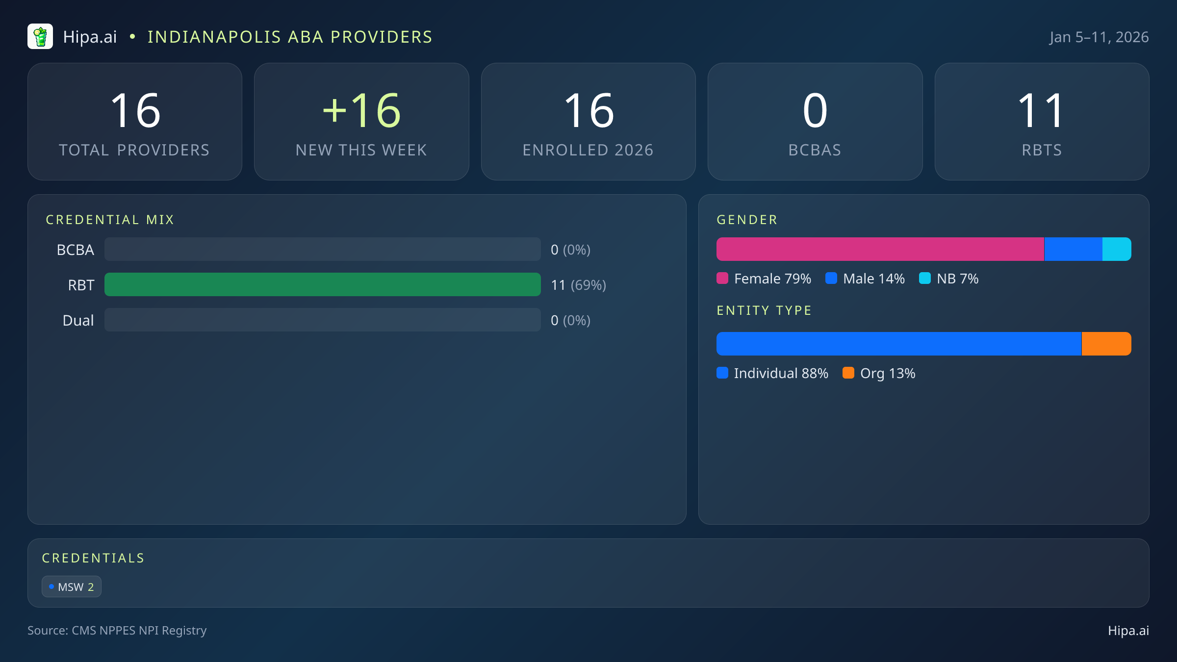This screenshot has width=1177, height=662.
Task: Expand the Gender section header
Action: click(746, 219)
